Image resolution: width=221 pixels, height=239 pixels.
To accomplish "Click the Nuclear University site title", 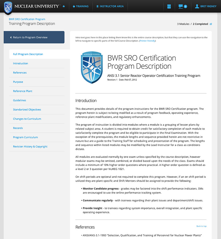I will 37,6.
